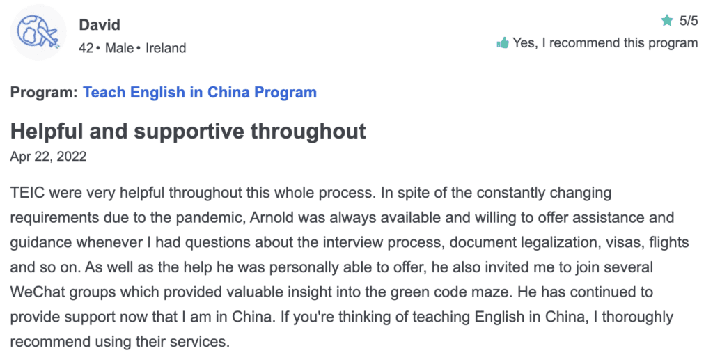This screenshot has width=713, height=362.
Task: Open the Teach English in China Program link
Action: (200, 93)
